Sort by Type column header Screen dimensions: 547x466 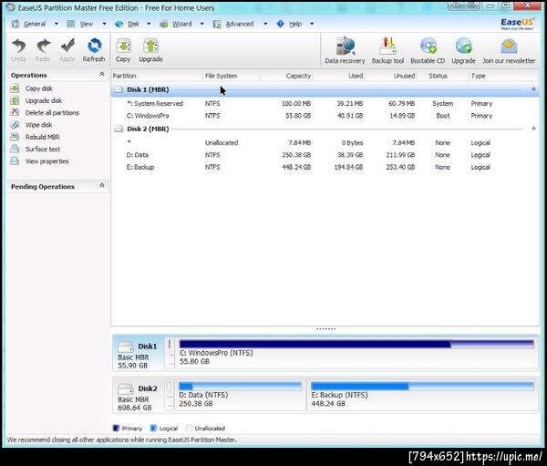click(x=503, y=76)
